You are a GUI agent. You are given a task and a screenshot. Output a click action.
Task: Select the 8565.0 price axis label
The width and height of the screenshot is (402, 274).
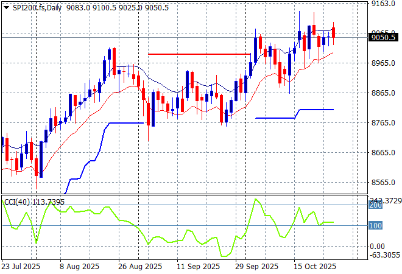click(x=383, y=182)
